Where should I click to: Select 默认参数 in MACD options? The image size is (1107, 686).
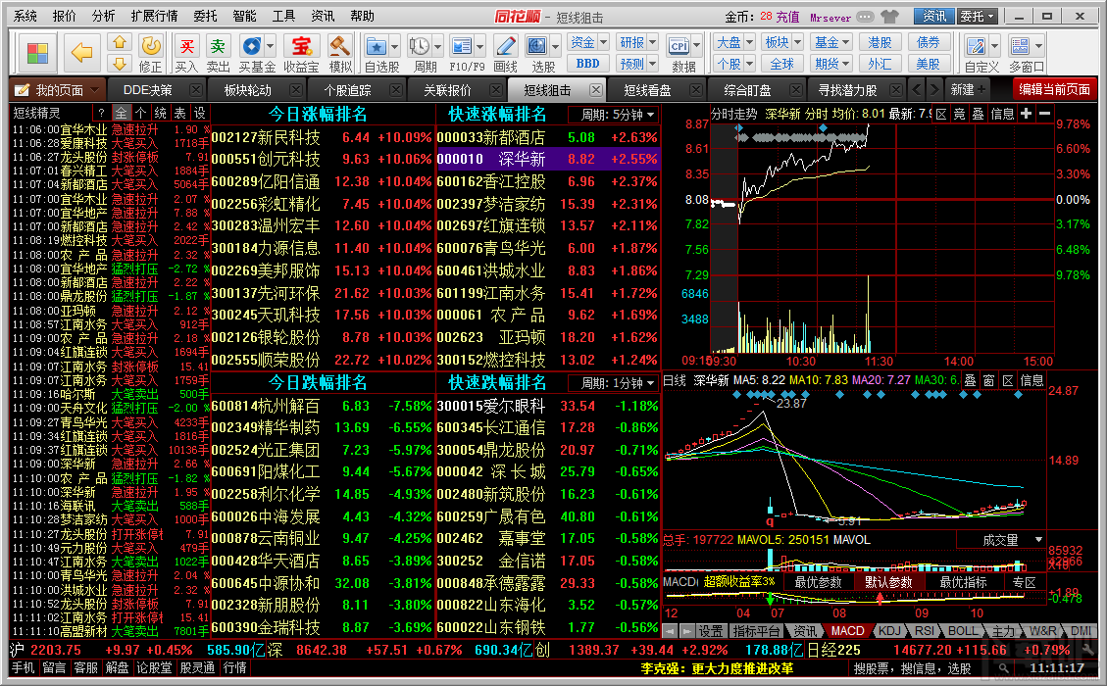[x=889, y=582]
